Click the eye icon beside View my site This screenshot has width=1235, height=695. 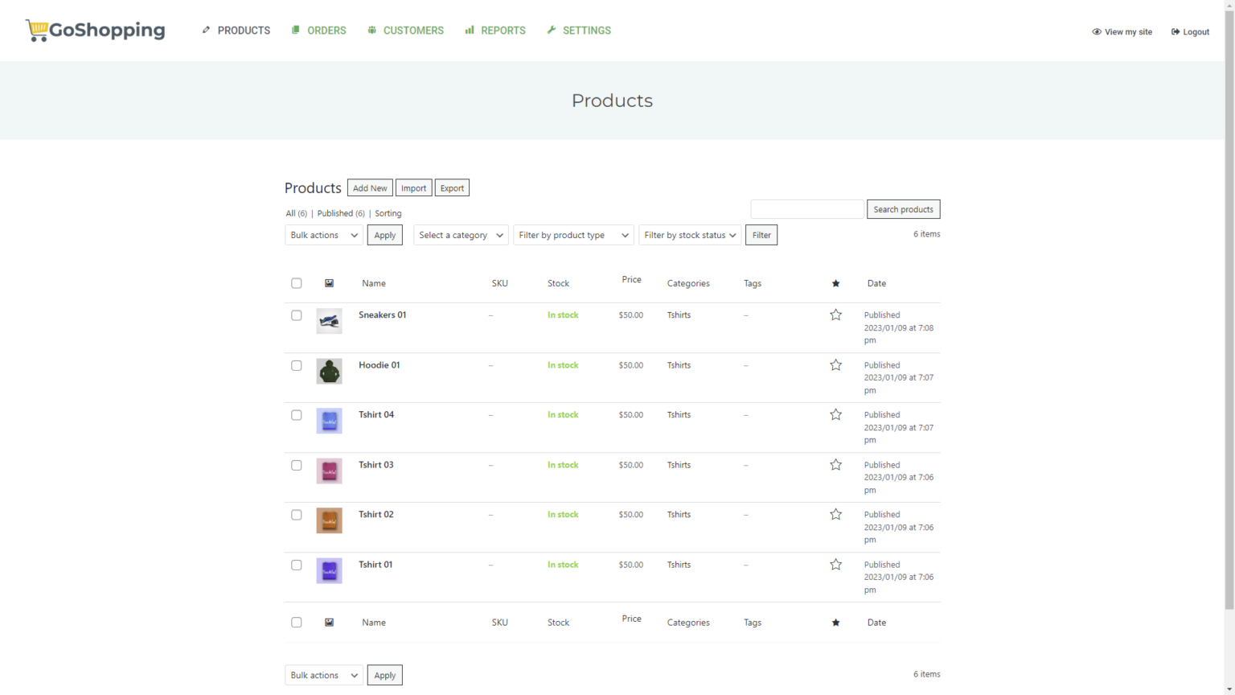(x=1096, y=32)
